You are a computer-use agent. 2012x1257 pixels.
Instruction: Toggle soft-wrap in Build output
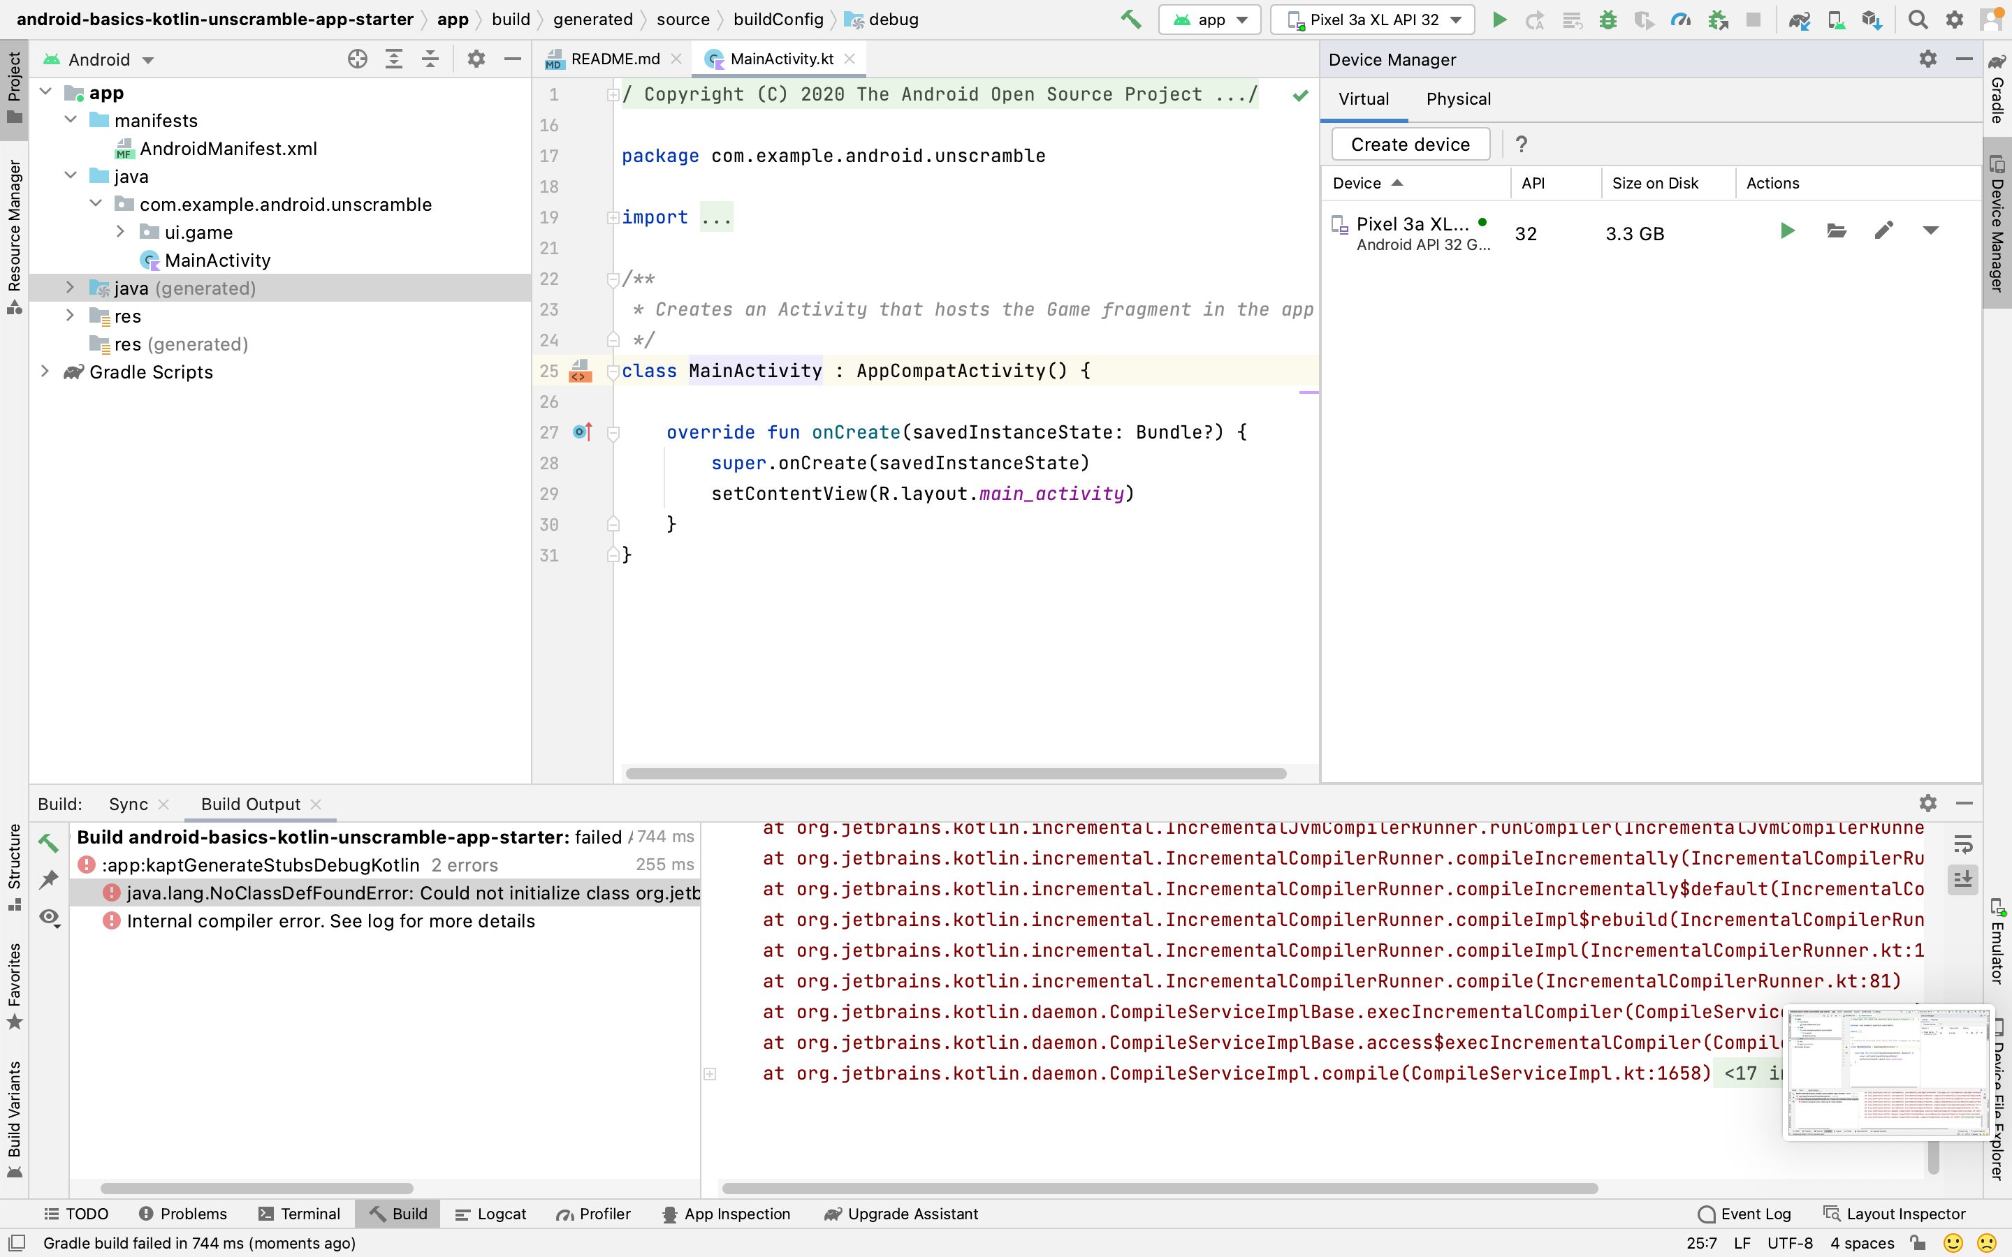1963,845
